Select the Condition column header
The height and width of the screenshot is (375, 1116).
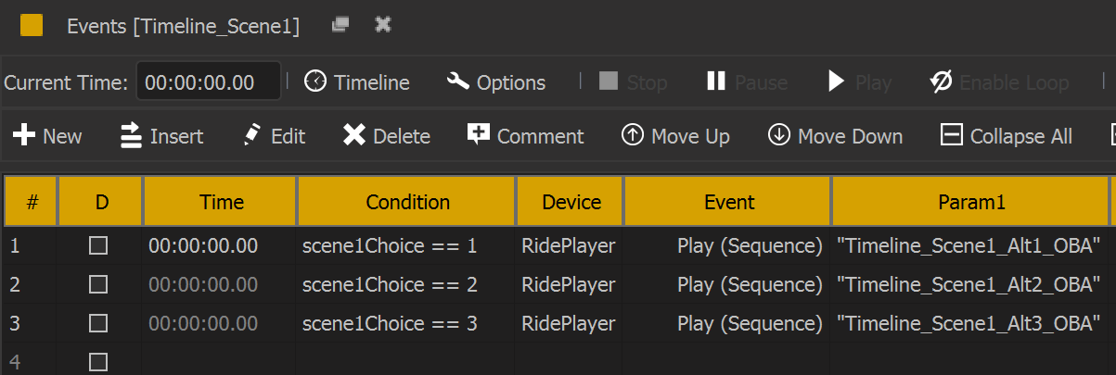pyautogui.click(x=407, y=202)
